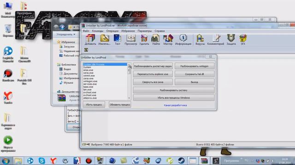
Task: Open the Файл menu in WinRAR
Action: (86, 31)
